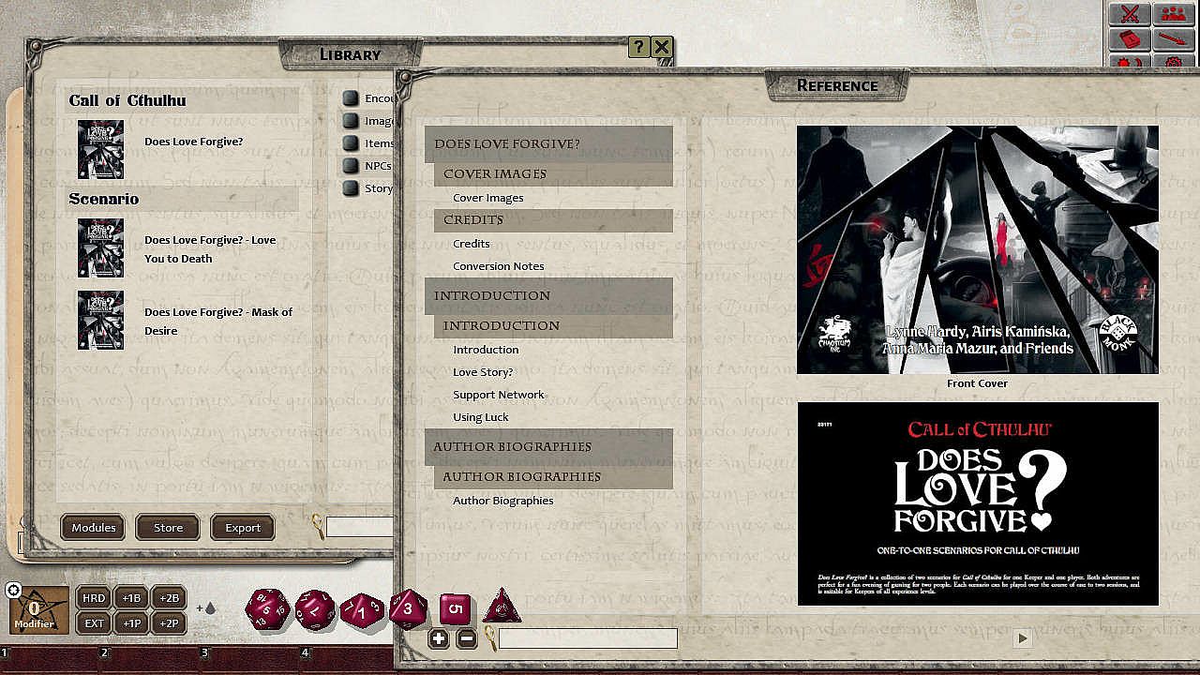Click the Images category bullet in Library
This screenshot has width=1200, height=675.
(x=351, y=121)
